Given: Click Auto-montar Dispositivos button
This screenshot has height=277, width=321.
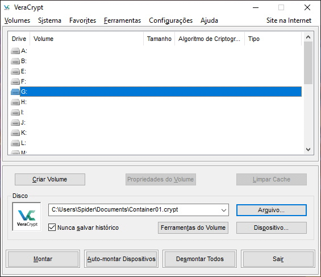Looking at the screenshot, I should click(121, 259).
